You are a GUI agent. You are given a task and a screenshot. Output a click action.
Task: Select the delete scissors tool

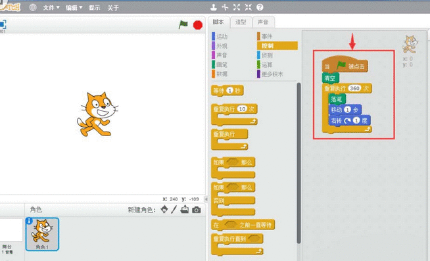point(225,7)
